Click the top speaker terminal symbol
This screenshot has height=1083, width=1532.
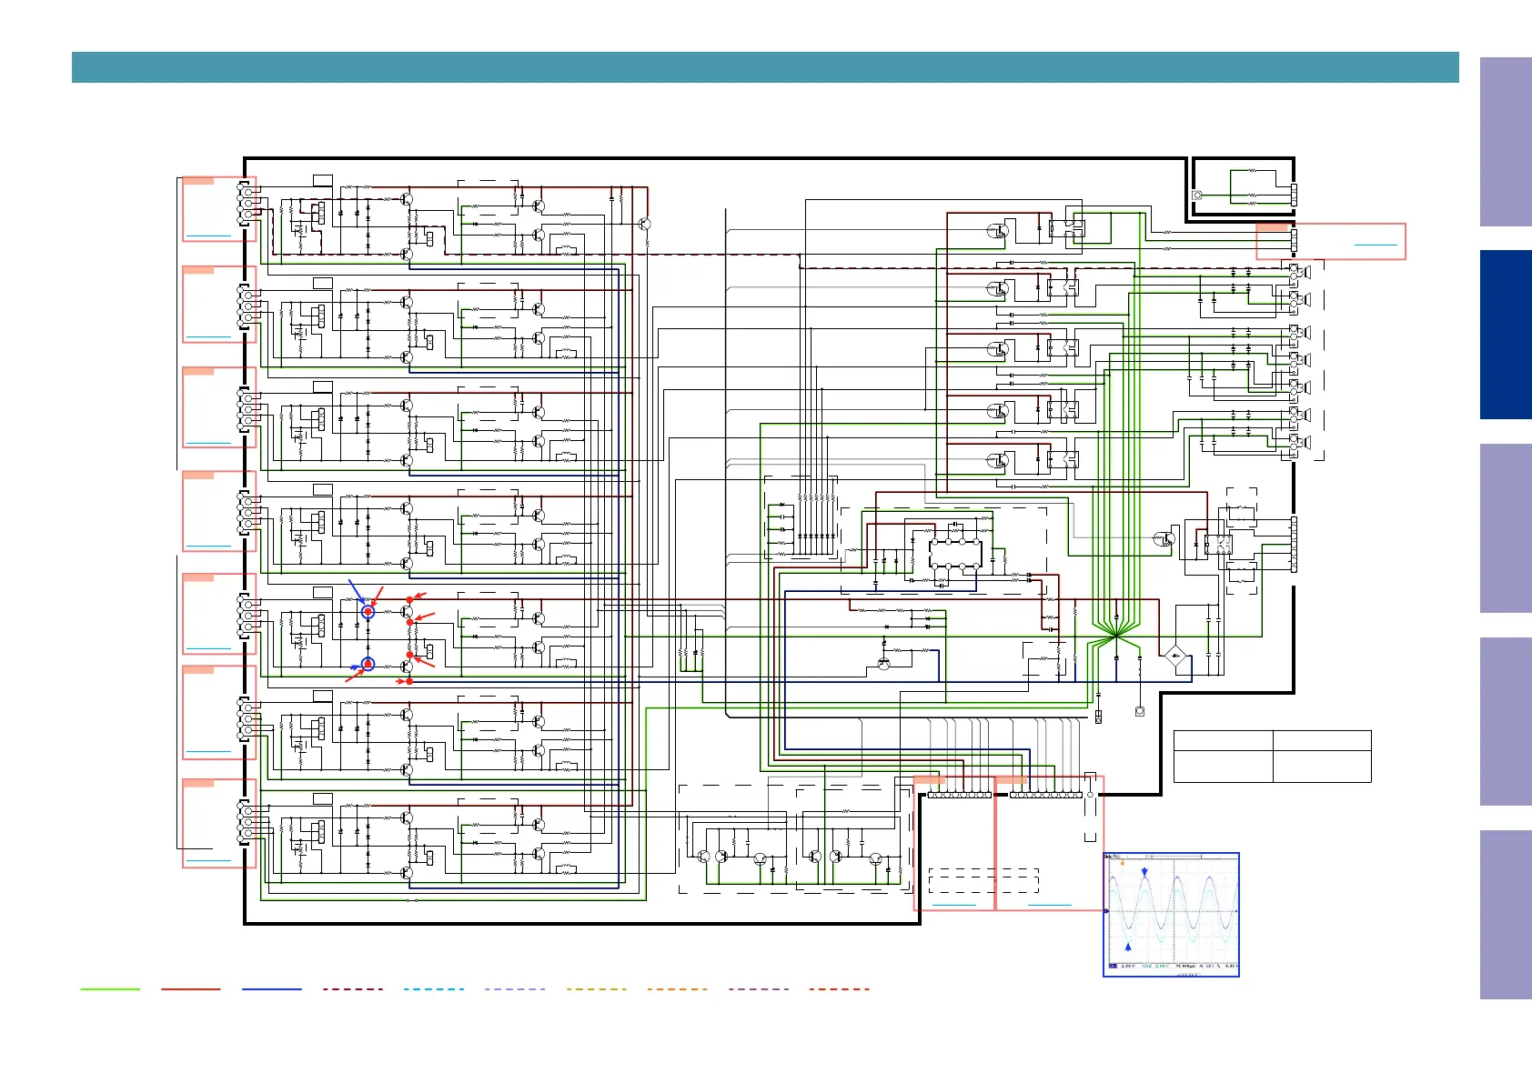(1300, 273)
